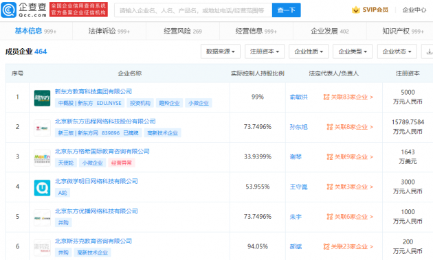The height and width of the screenshot is (260, 433).
Task: Expand the 注册资本 filter dropdown
Action: pyautogui.click(x=265, y=51)
